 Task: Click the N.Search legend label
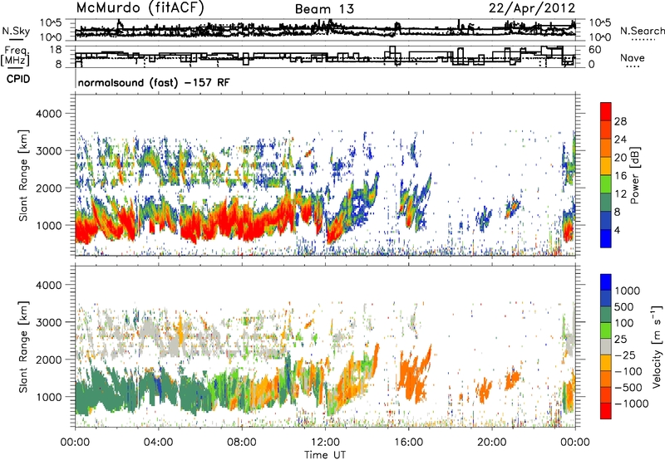tap(642, 31)
